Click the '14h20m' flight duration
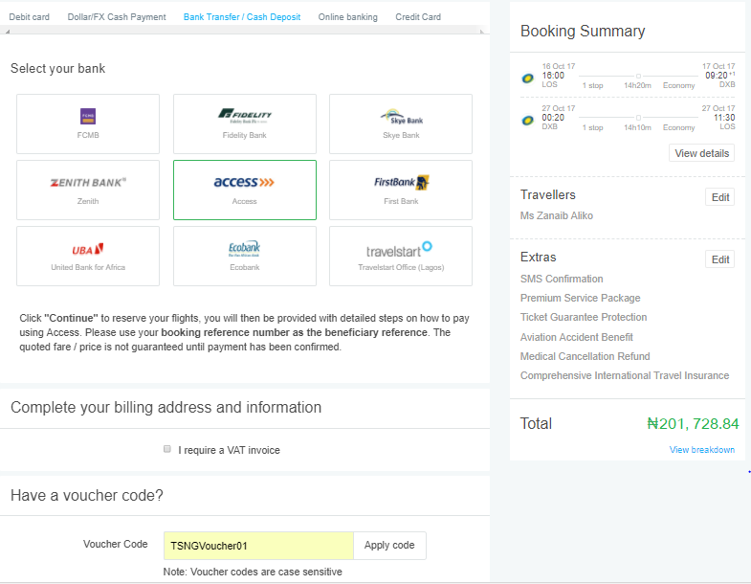 click(x=637, y=85)
